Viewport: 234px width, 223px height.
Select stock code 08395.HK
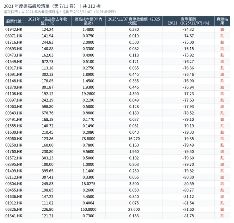pos(14,164)
